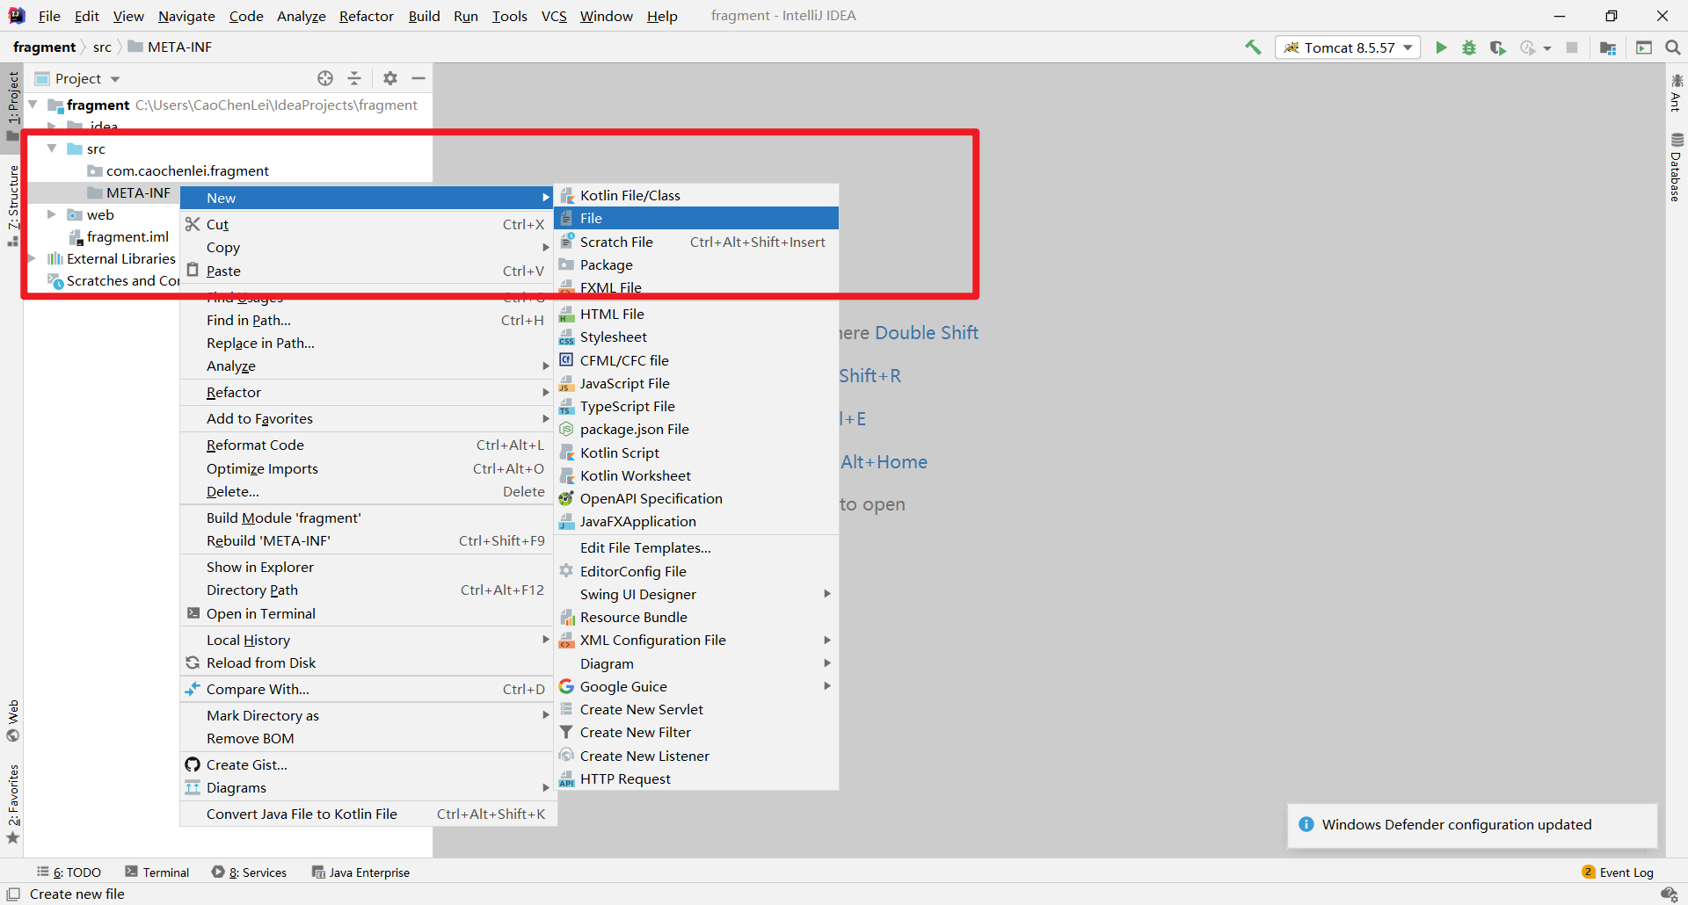Viewport: 1688px width, 905px height.
Task: Collapse the src folder node
Action: point(52,148)
